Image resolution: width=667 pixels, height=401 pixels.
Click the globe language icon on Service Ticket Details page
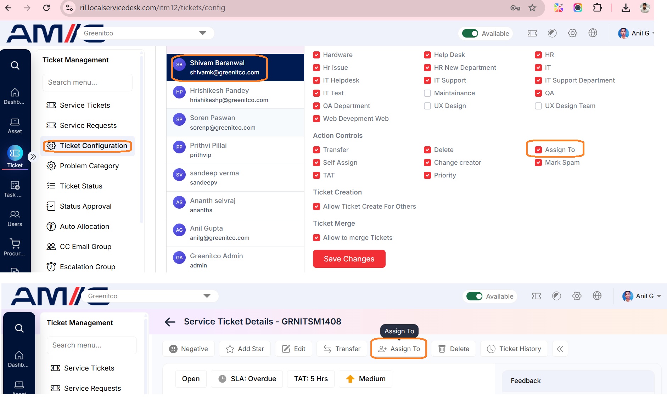(597, 296)
